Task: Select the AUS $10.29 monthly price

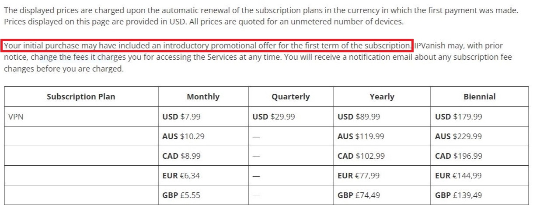Action: [183, 137]
